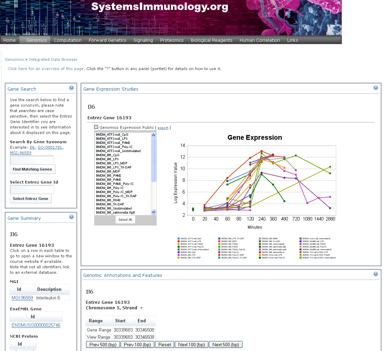Image resolution: width=389 pixels, height=351 pixels.
Task: Select BMDM_Bl6_LPS_Tri-DAP in the dataset list
Action: click(123, 167)
